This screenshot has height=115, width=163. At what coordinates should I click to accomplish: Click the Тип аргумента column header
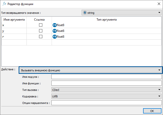coord(106,20)
